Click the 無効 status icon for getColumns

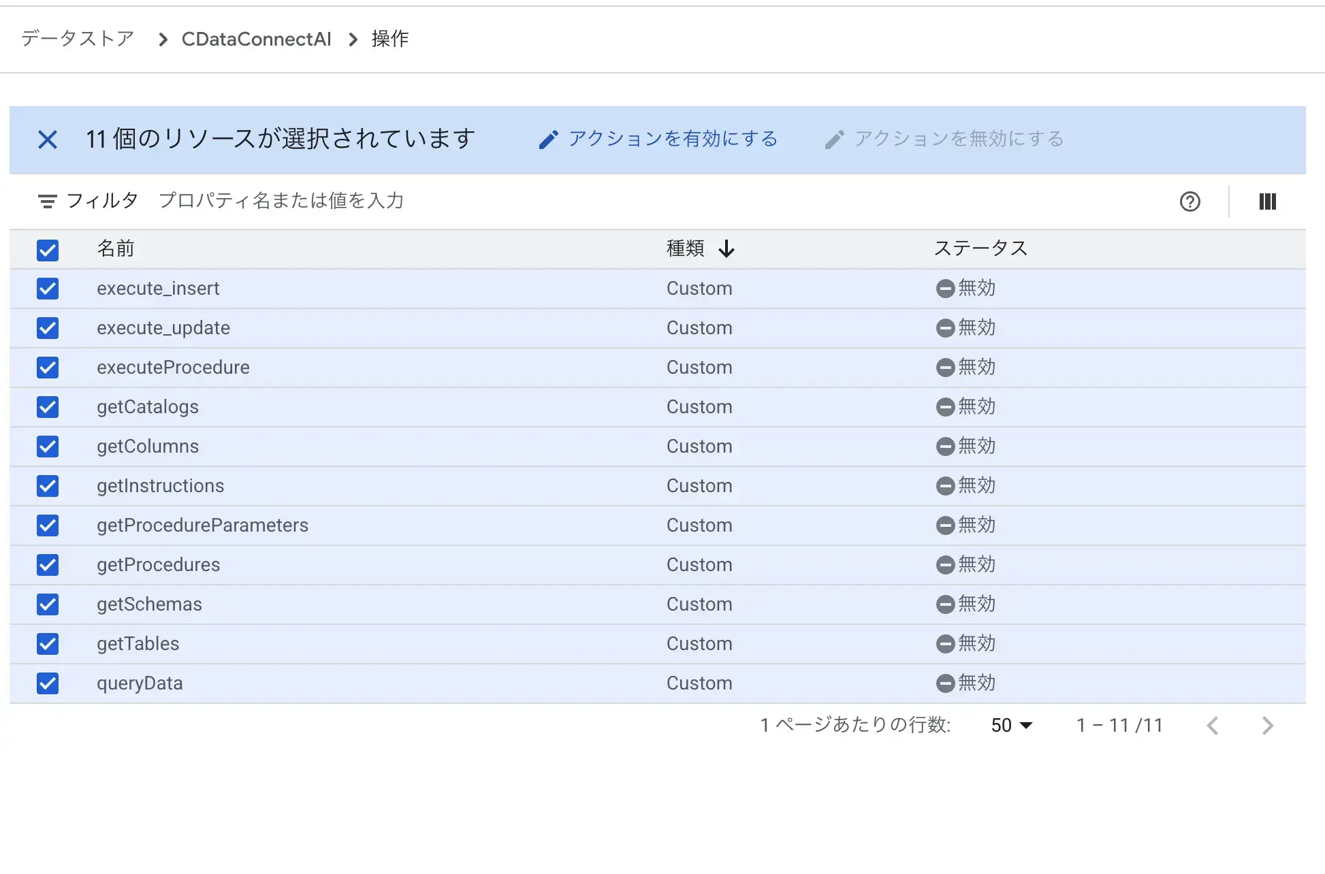(945, 447)
